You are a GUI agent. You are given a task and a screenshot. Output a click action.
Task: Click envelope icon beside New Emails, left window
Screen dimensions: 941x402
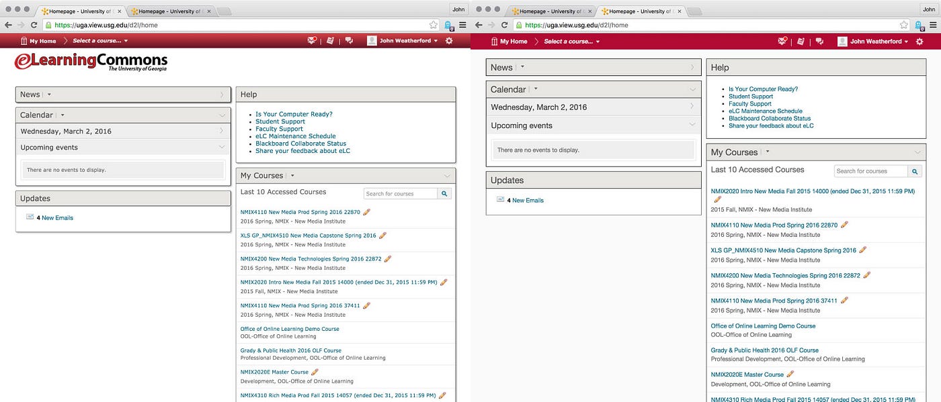pos(30,217)
